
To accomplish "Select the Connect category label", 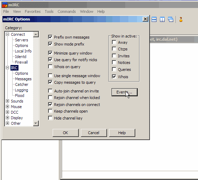I will click(18, 34).
